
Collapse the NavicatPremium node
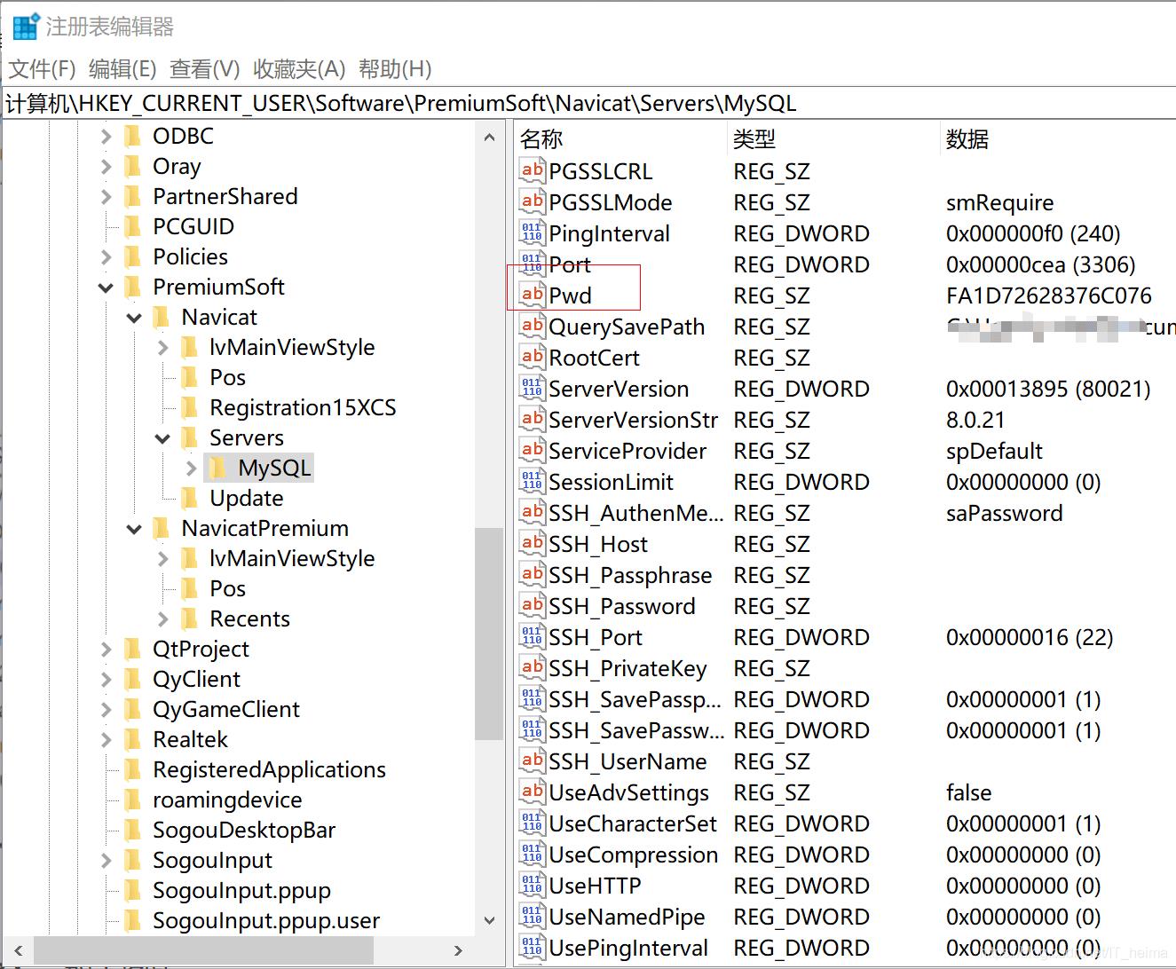coord(134,529)
